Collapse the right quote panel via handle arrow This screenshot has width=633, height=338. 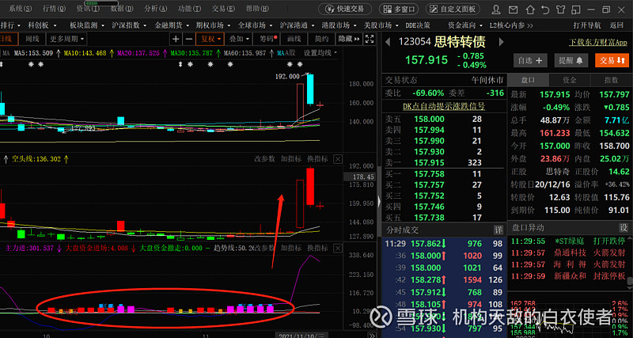(379, 202)
